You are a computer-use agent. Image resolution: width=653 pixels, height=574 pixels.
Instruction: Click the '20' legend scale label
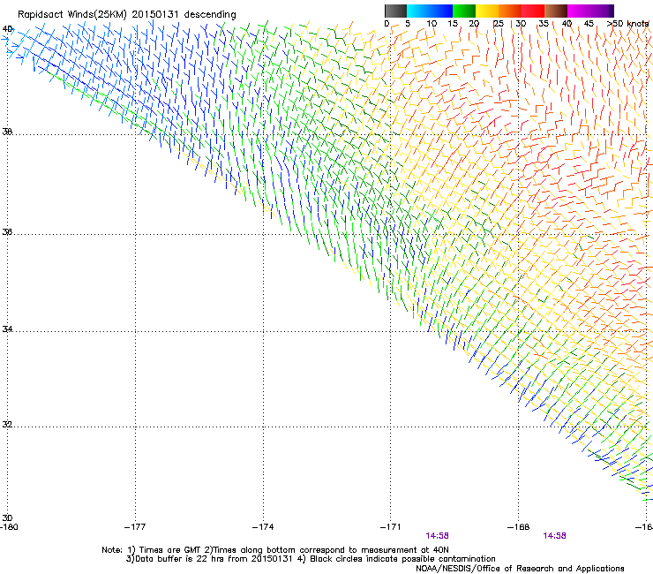(474, 24)
